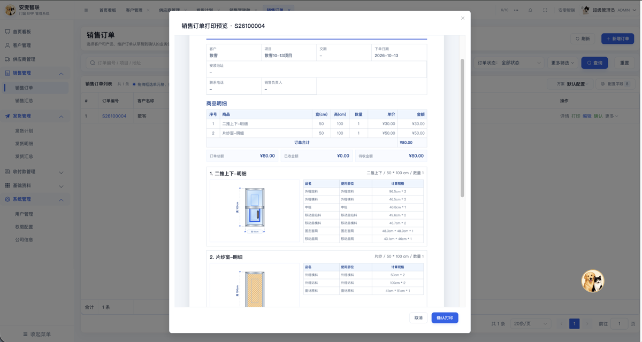Click the order search input field
642x342 pixels.
tap(127, 63)
